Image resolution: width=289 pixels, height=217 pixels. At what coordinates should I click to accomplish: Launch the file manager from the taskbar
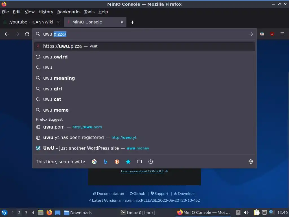pyautogui.click(x=41, y=212)
